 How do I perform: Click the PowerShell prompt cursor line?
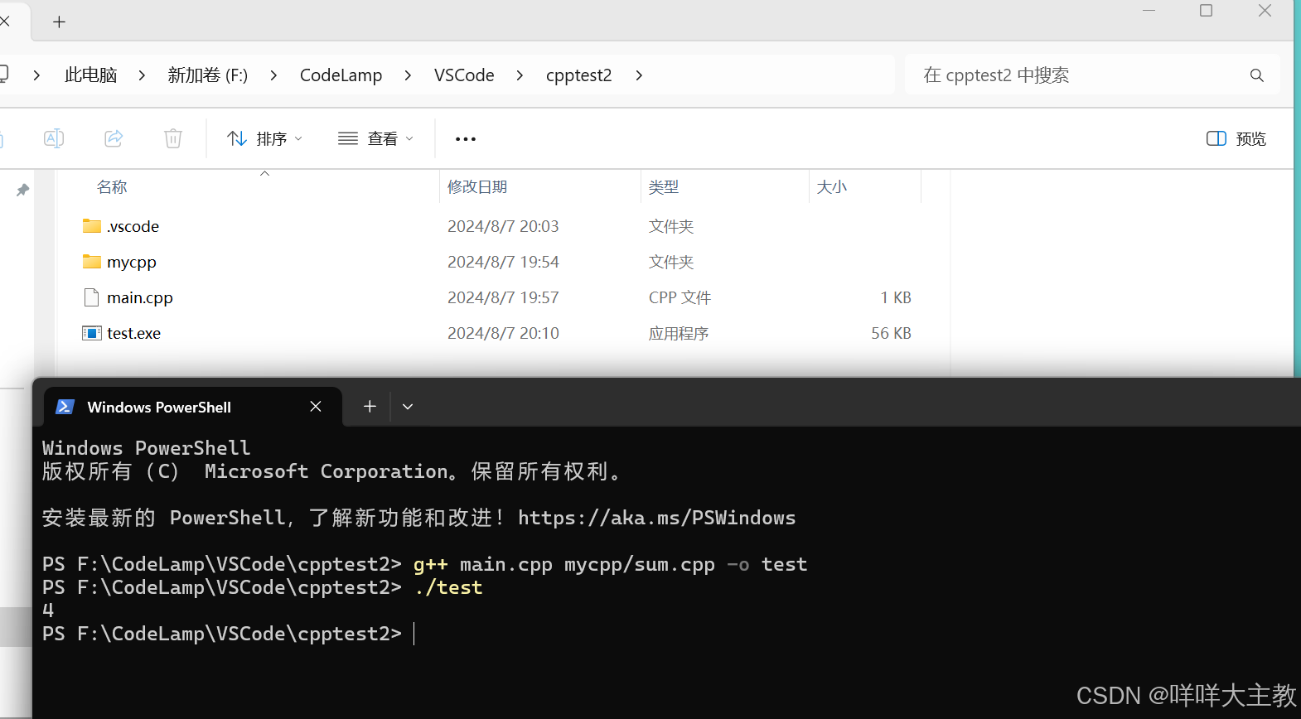pos(228,634)
